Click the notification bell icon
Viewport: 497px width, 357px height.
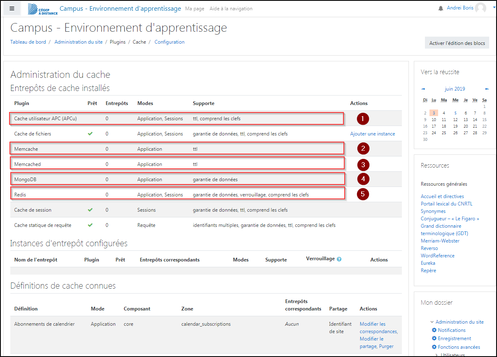441,9
